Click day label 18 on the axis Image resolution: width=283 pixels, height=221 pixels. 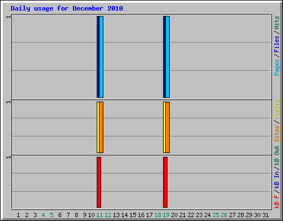tap(158, 215)
